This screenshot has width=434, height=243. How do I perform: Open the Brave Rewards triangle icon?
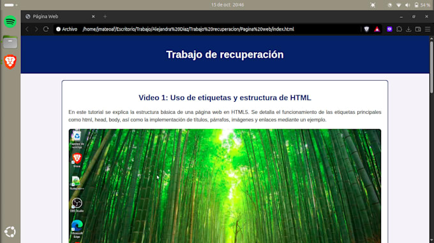pos(377,29)
